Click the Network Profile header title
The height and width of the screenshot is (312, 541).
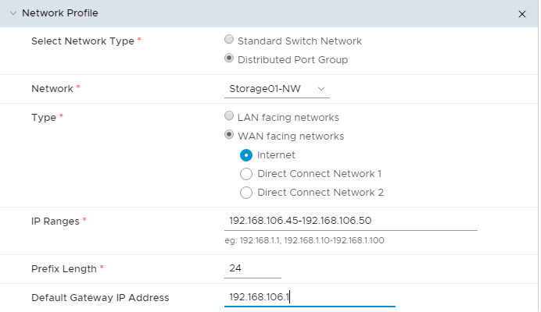click(x=60, y=13)
